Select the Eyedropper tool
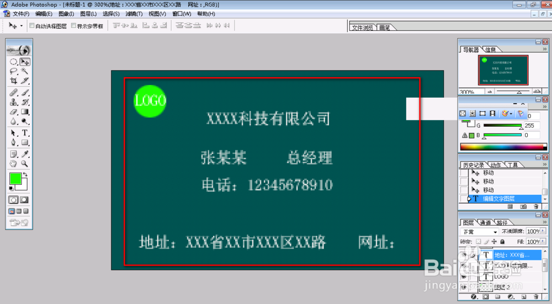 click(25, 154)
